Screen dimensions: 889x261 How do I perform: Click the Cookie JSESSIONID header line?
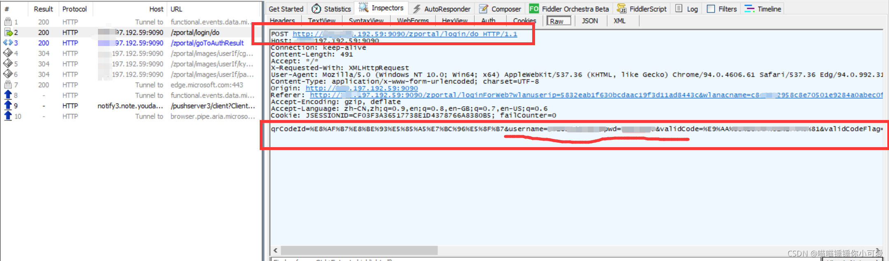(413, 115)
